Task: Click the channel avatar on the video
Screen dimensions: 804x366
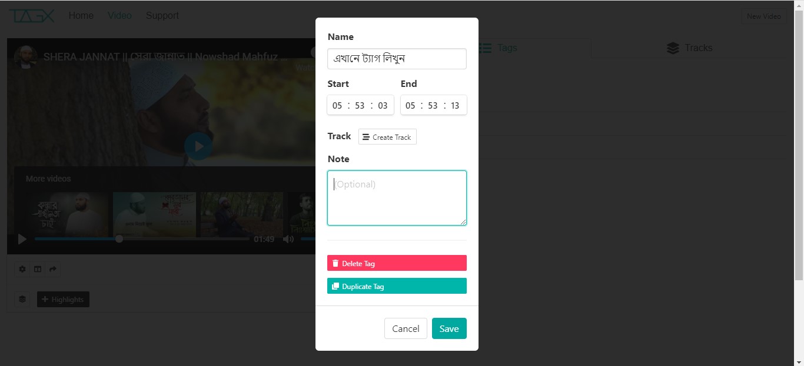Action: 26,57
